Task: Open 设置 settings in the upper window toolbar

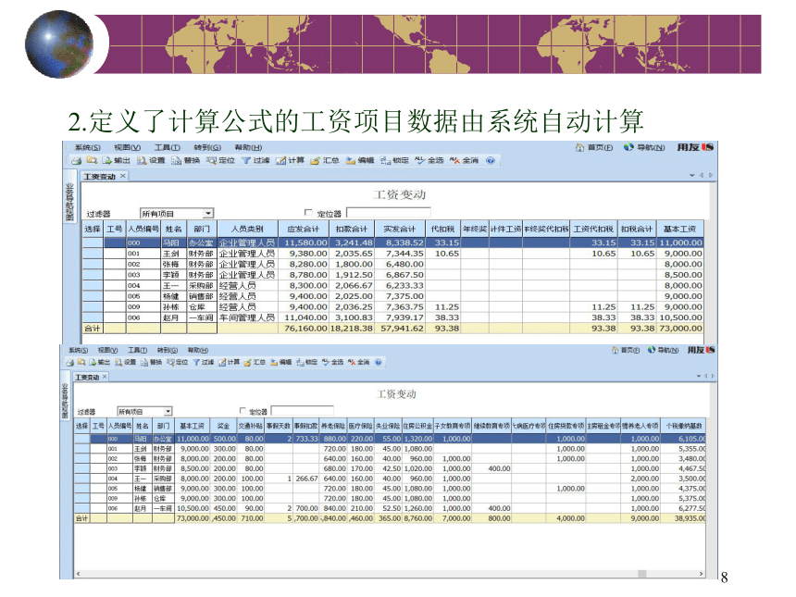Action: (151, 160)
